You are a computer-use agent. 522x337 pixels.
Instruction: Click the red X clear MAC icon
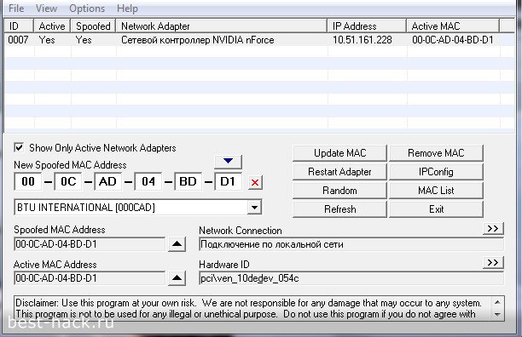click(255, 182)
